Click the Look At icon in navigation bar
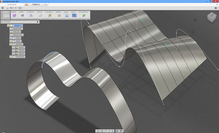219x133 pixels. (102, 131)
